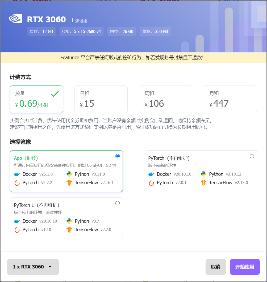Click the PyTorch flame icon in App card
The height and width of the screenshot is (282, 267).
click(x=17, y=183)
